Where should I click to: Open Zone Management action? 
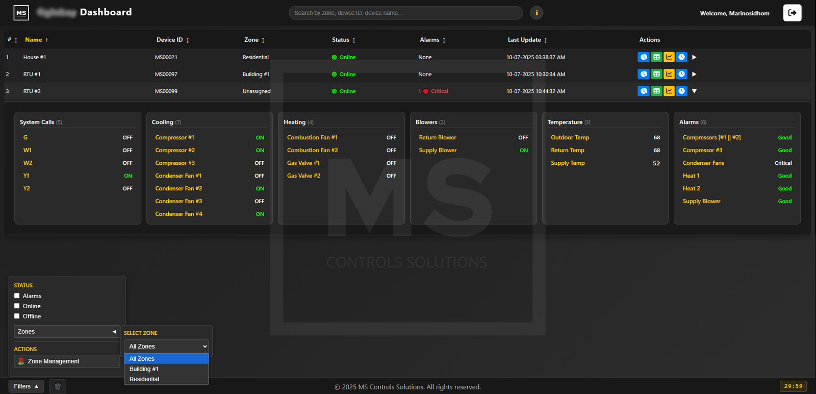(67, 361)
